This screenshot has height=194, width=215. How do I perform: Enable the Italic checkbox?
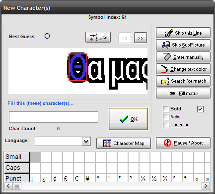pyautogui.click(x=166, y=117)
